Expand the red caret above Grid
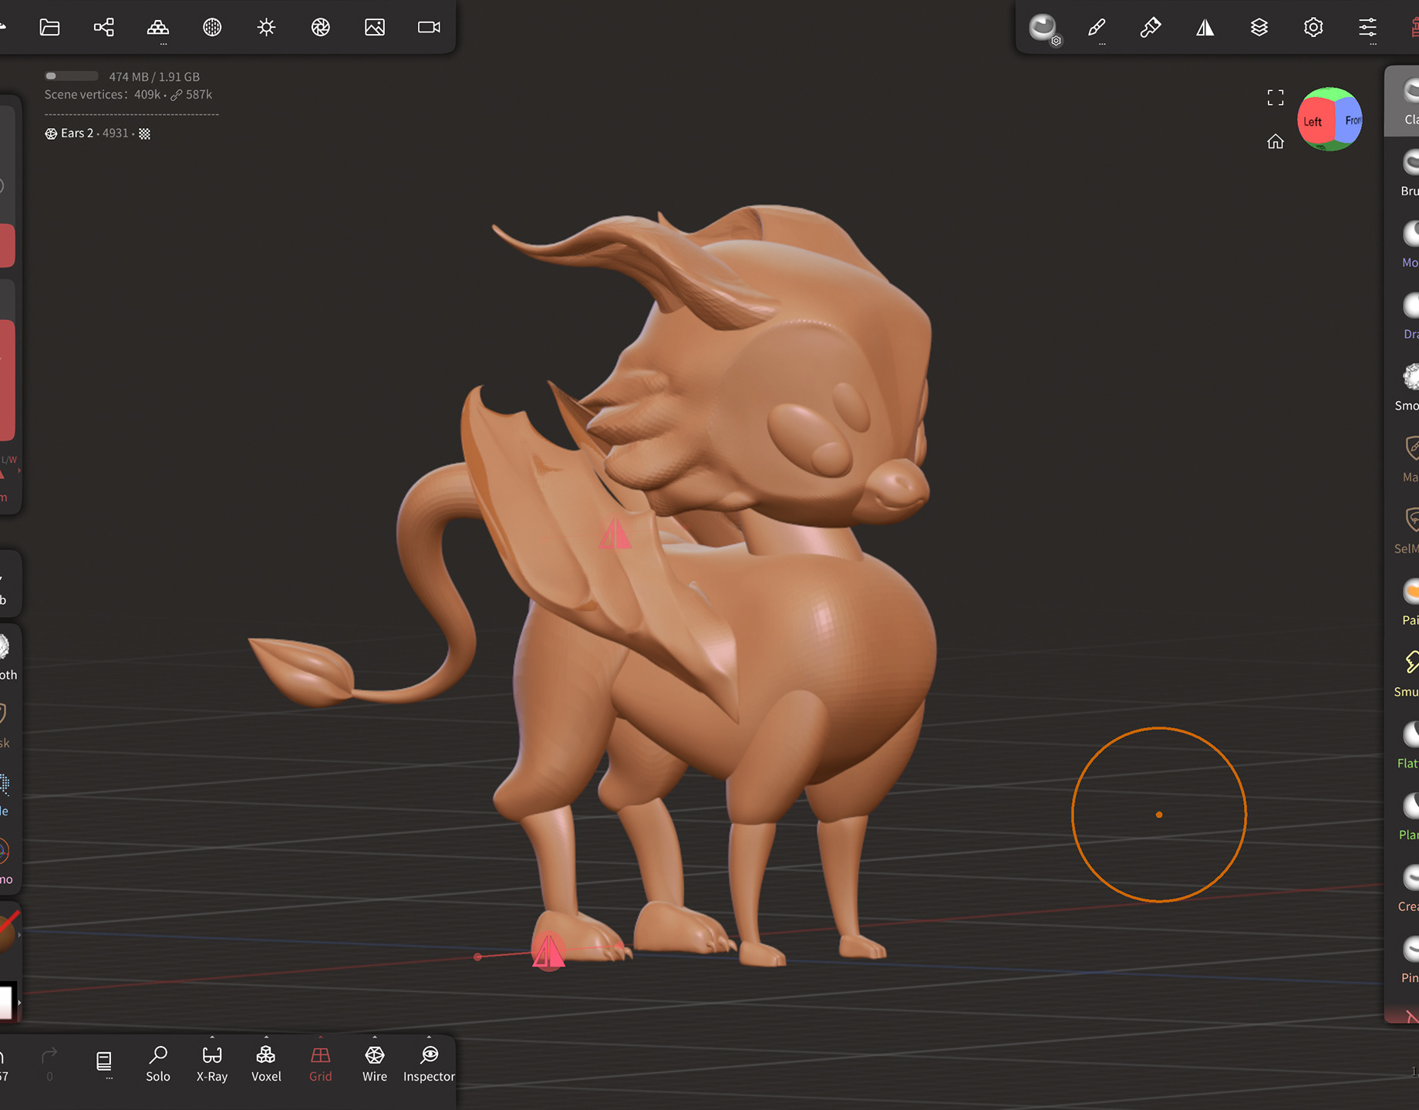Screen dimensions: 1419x1110 321,1037
